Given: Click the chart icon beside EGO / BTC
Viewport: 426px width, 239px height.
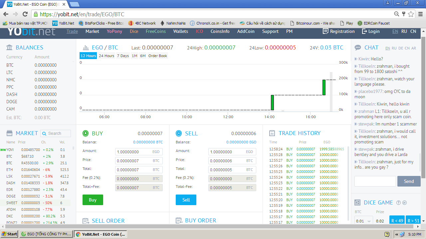Looking at the screenshot, I should [x=86, y=47].
